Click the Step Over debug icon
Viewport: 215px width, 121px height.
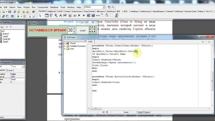pyautogui.click(x=34, y=16)
